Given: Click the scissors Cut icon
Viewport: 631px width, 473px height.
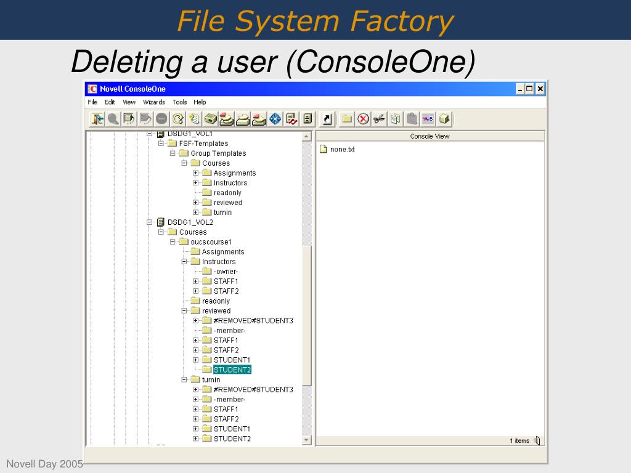Looking at the screenshot, I should 379,119.
